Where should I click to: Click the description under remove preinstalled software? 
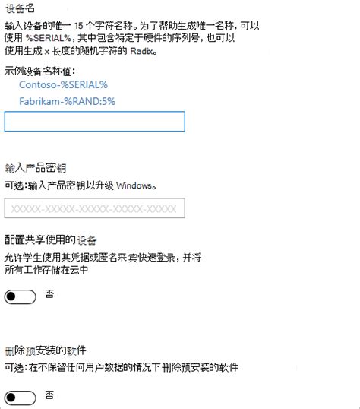tap(122, 367)
